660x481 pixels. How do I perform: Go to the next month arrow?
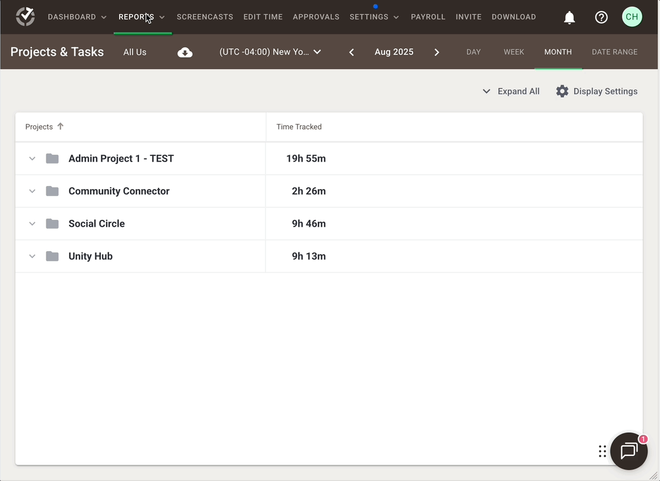(436, 52)
